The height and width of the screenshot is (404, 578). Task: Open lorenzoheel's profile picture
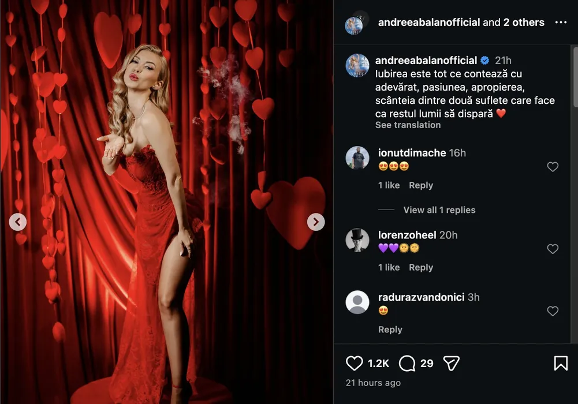click(357, 240)
